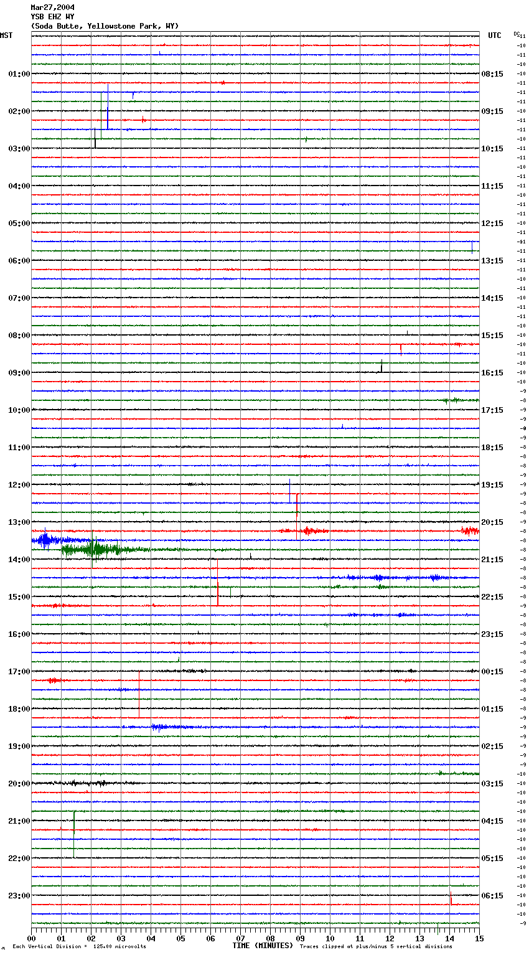
Task: Select the 11:00 MST time label
Action: [x=19, y=448]
